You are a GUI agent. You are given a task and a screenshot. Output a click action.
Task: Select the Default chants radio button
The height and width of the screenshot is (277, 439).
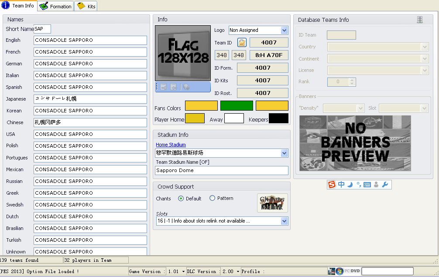pyautogui.click(x=181, y=199)
